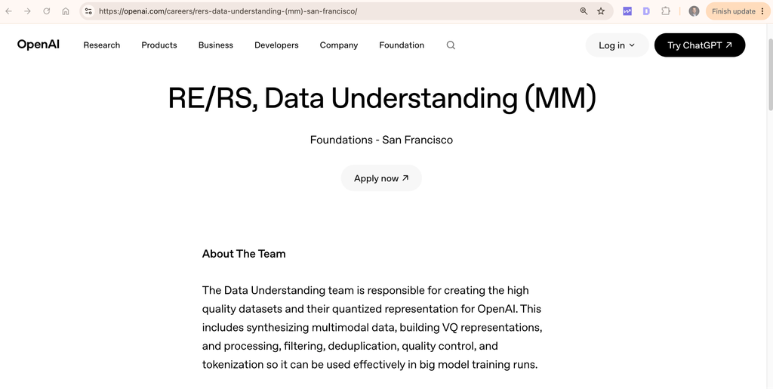Bookmark this page with the star icon
Image resolution: width=773 pixels, height=389 pixels.
601,11
